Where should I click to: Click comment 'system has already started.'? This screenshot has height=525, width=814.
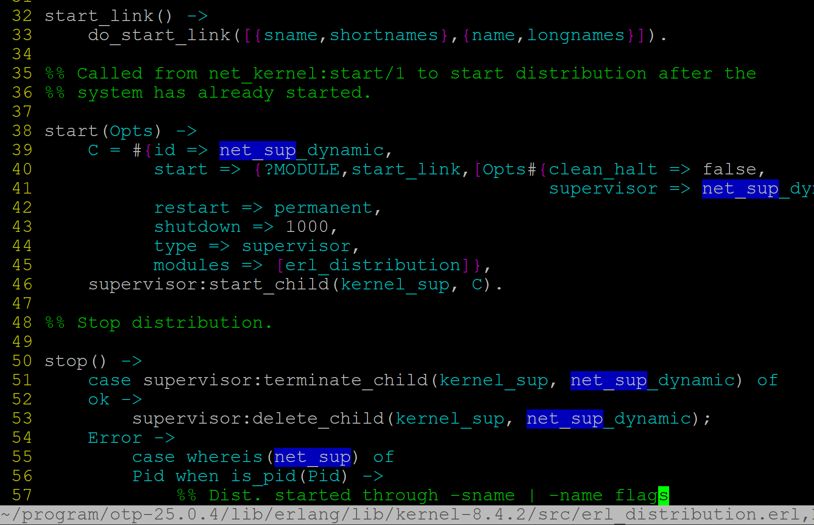pos(224,93)
